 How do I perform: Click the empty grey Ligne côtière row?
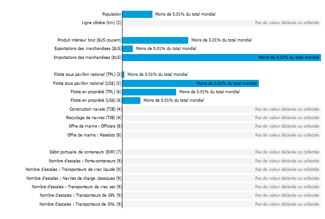tap(222, 23)
